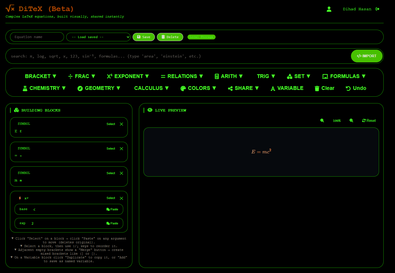Click the Live Preview eye icon
This screenshot has height=273, width=395.
pyautogui.click(x=150, y=110)
